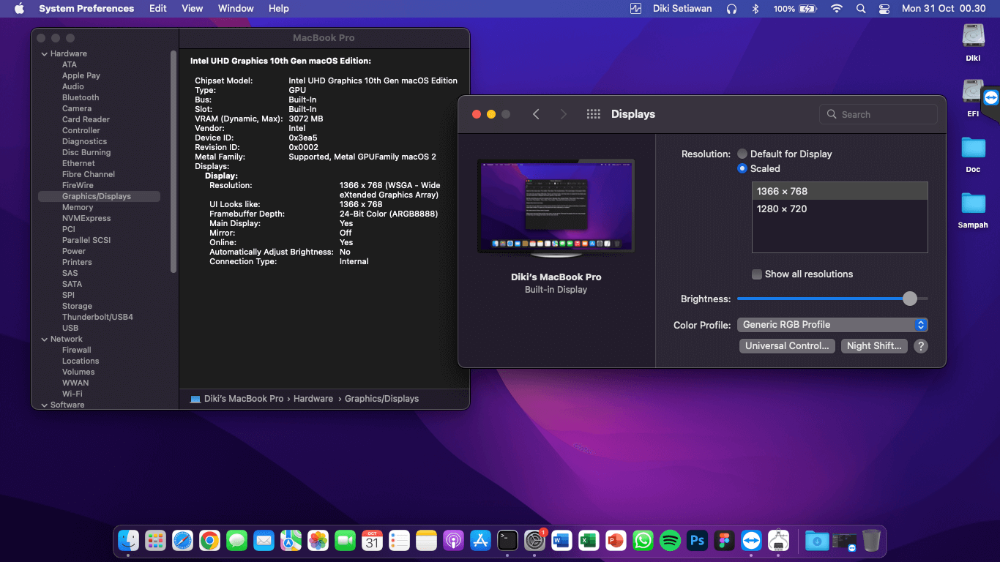The image size is (1000, 562).
Task: Select the Default for Display radio button
Action: (742, 154)
